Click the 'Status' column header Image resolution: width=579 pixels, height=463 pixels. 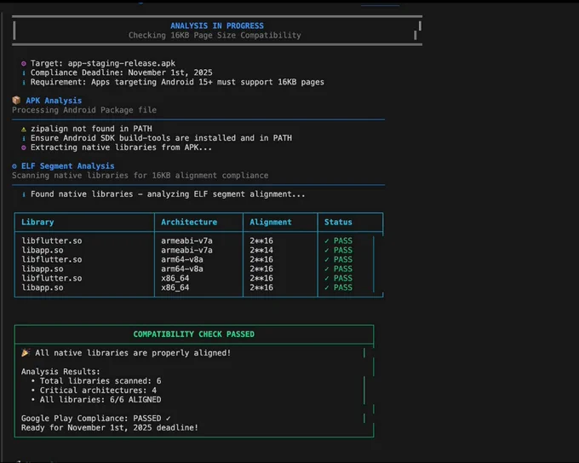click(x=338, y=222)
